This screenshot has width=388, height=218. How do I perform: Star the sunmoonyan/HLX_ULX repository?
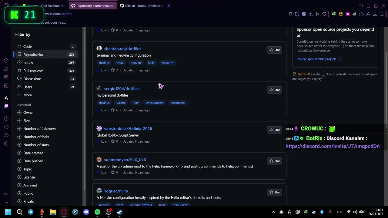click(x=275, y=161)
